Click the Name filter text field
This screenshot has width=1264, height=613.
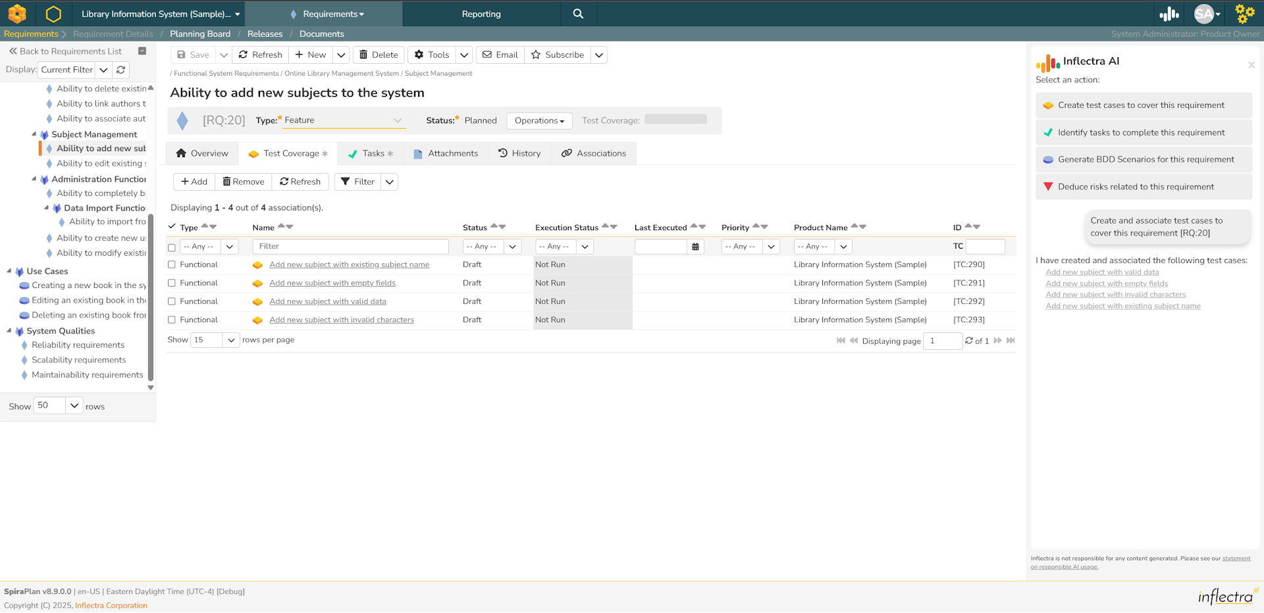pyautogui.click(x=350, y=247)
